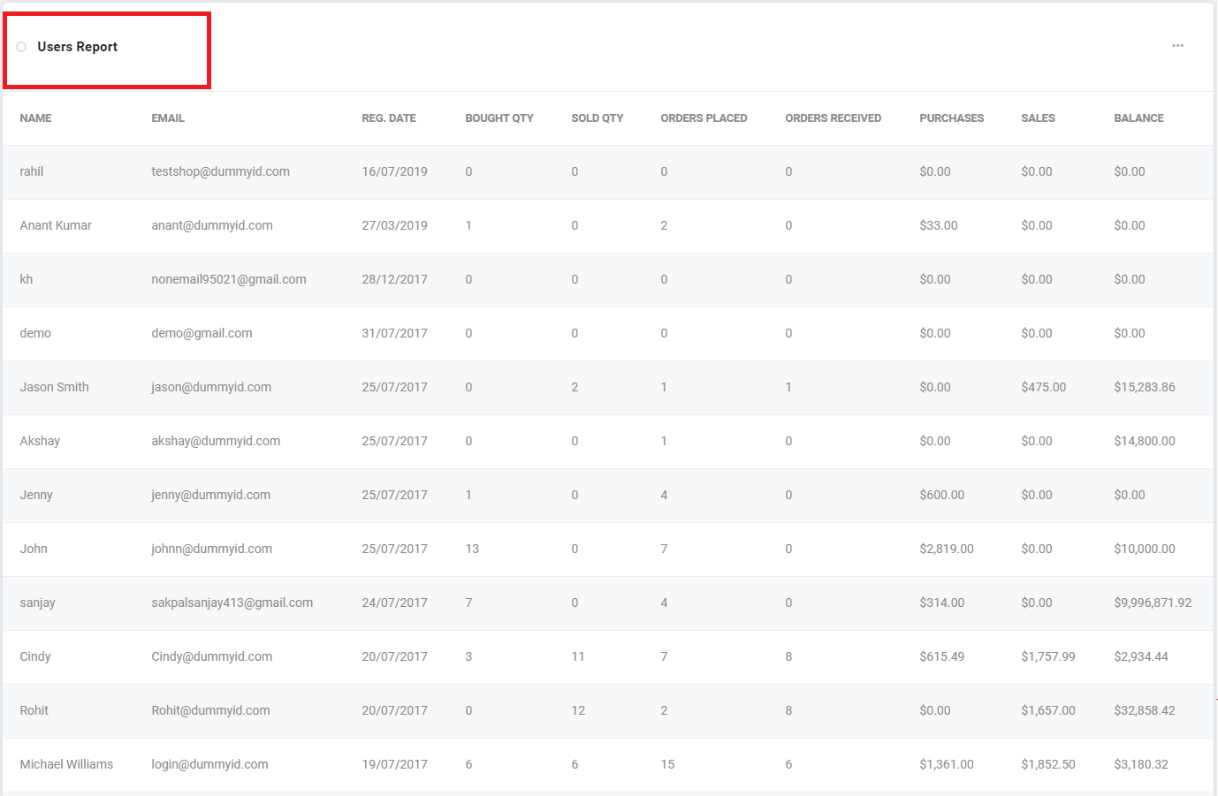
Task: Click registration date 24/07/2017
Action: pyautogui.click(x=394, y=603)
